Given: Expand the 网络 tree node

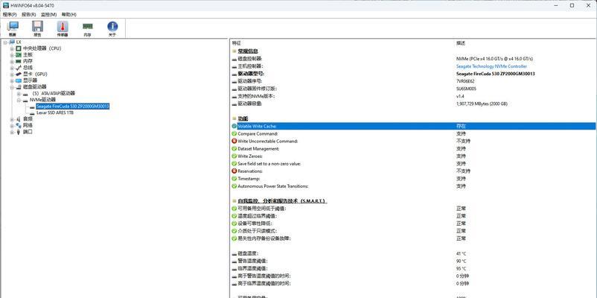Looking at the screenshot, I should pos(12,125).
